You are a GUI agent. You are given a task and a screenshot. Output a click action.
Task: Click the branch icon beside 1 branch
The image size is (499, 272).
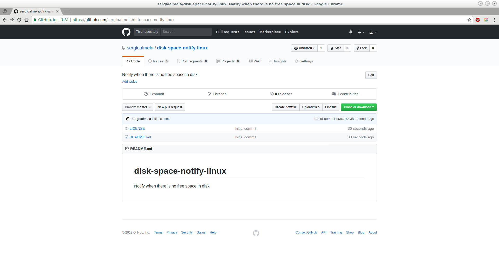(210, 94)
